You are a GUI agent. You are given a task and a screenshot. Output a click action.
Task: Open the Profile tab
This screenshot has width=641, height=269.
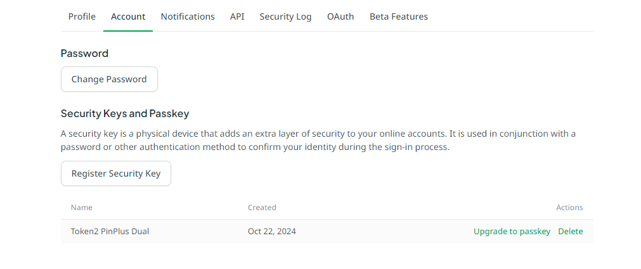(x=82, y=16)
